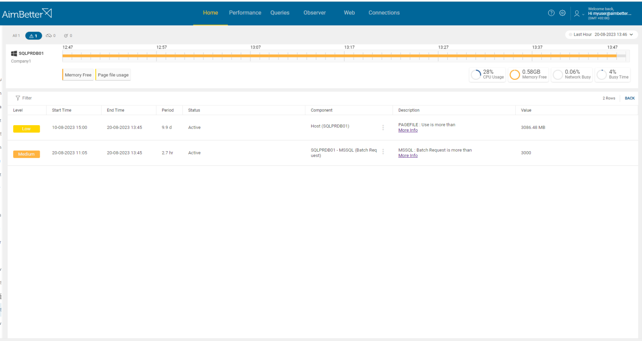The width and height of the screenshot is (642, 341).
Task: Show All 1 servers filter
Action: pyautogui.click(x=16, y=36)
